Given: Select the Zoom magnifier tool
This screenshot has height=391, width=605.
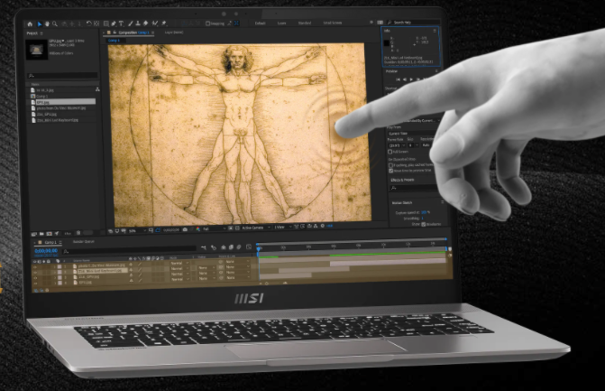Looking at the screenshot, I should [x=55, y=24].
